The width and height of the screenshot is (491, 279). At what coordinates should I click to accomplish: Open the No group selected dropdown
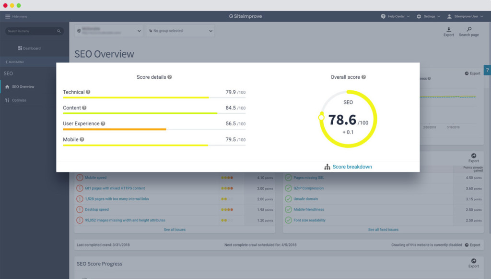(180, 30)
